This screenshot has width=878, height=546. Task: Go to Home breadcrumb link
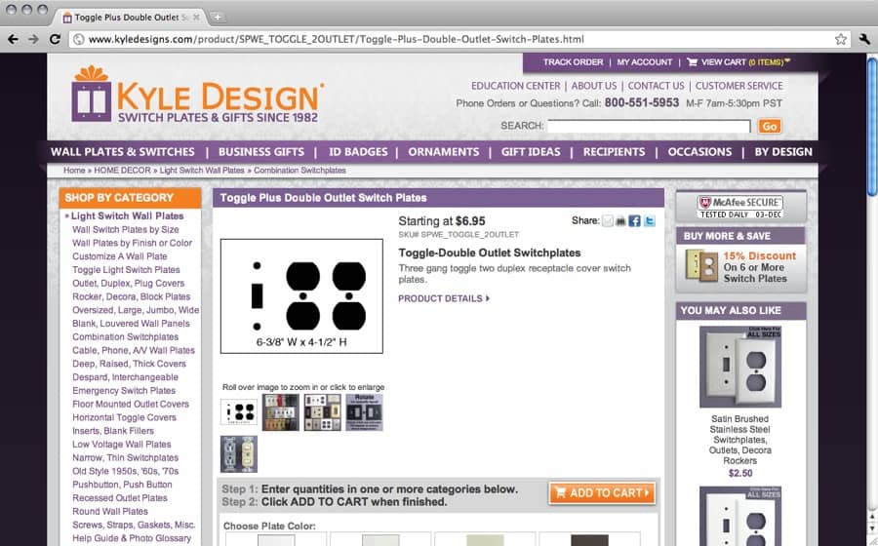coord(74,170)
